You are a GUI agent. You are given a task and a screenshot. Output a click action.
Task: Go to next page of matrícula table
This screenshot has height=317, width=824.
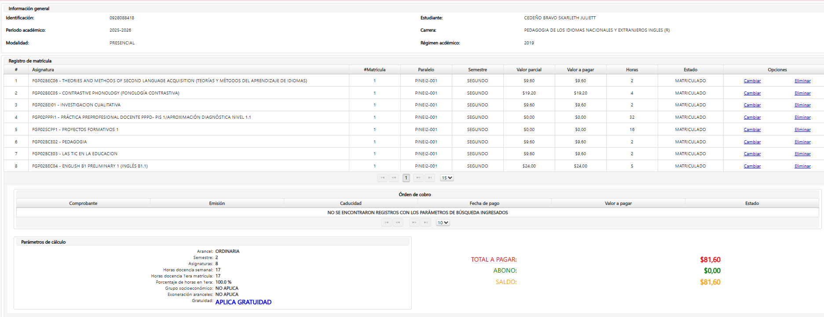click(x=418, y=178)
